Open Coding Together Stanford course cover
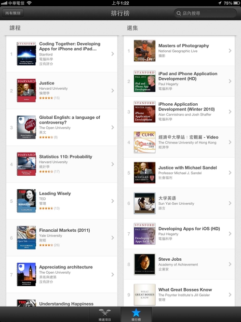 point(27,54)
